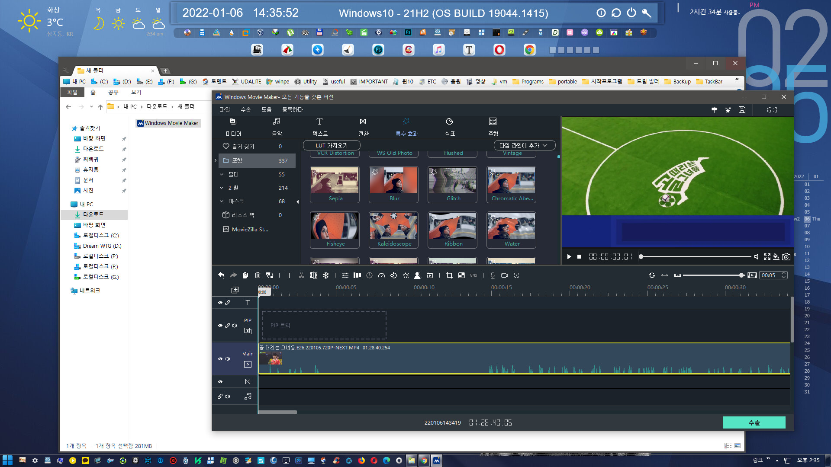
Task: Click the Save project floppy icon
Action: (x=742, y=110)
